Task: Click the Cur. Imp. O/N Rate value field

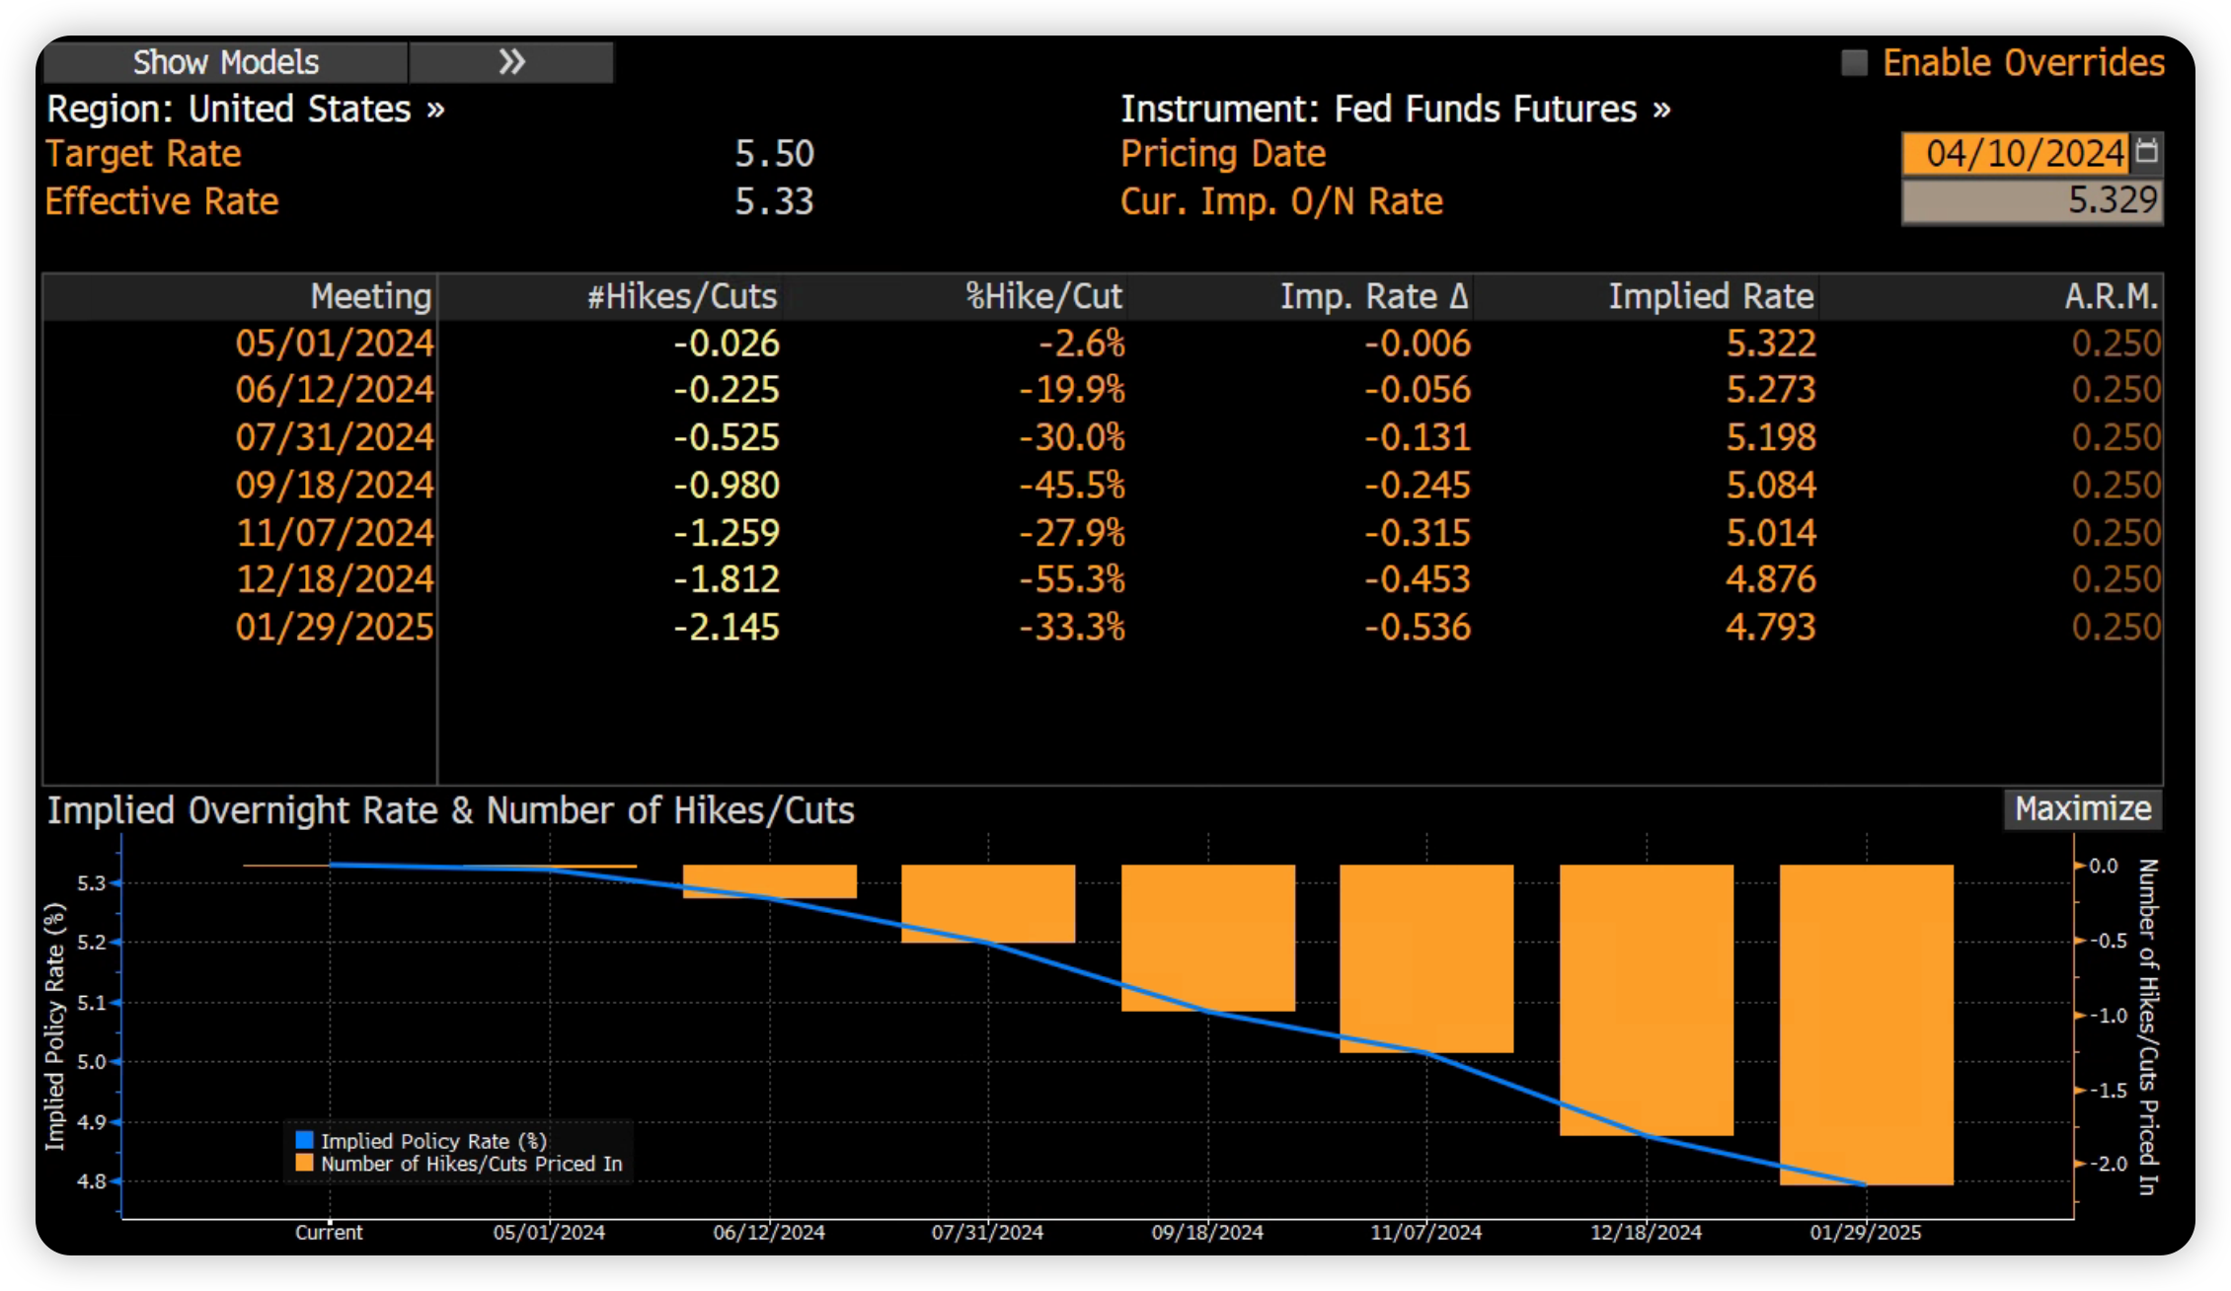Action: 2032,201
